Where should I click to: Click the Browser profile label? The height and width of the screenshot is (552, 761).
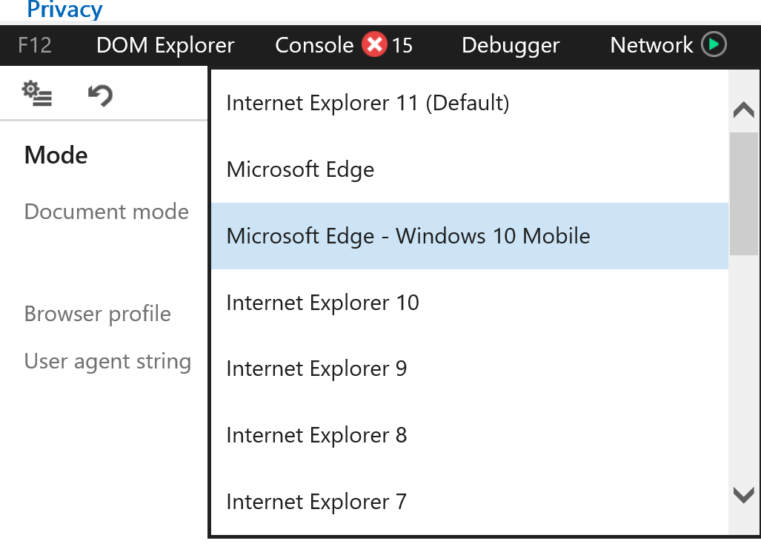tap(98, 314)
